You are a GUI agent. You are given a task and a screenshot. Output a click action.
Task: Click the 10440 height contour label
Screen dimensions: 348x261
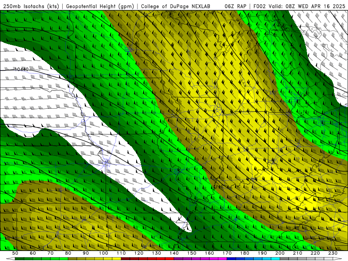tap(21, 70)
